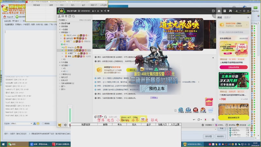The height and width of the screenshot is (147, 261).
Task: Click the search magnifier in channel sidebar
Action: click(x=73, y=16)
